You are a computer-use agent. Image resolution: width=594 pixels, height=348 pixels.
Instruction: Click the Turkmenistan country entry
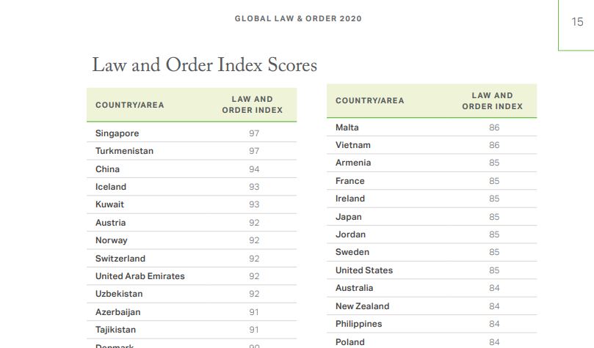coord(126,151)
